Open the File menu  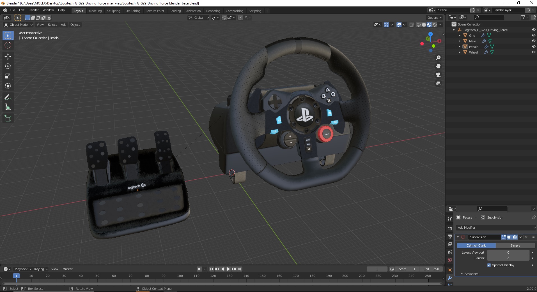tap(12, 10)
